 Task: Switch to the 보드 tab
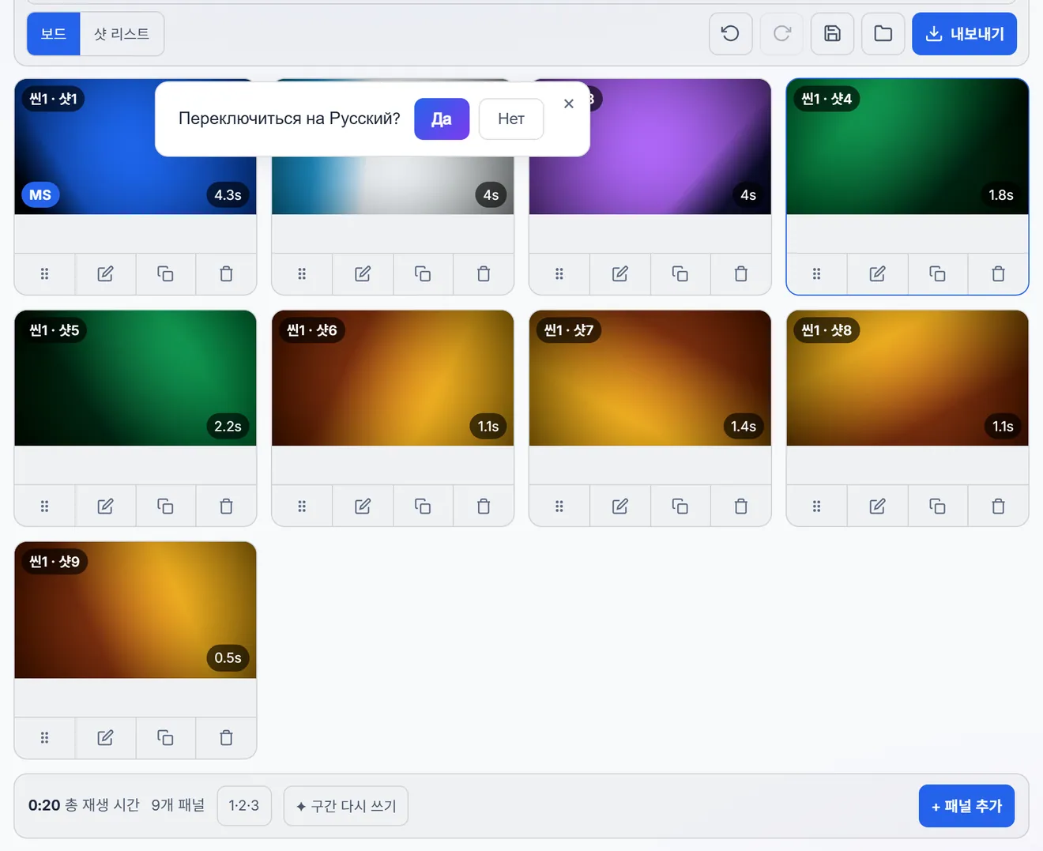tap(54, 34)
